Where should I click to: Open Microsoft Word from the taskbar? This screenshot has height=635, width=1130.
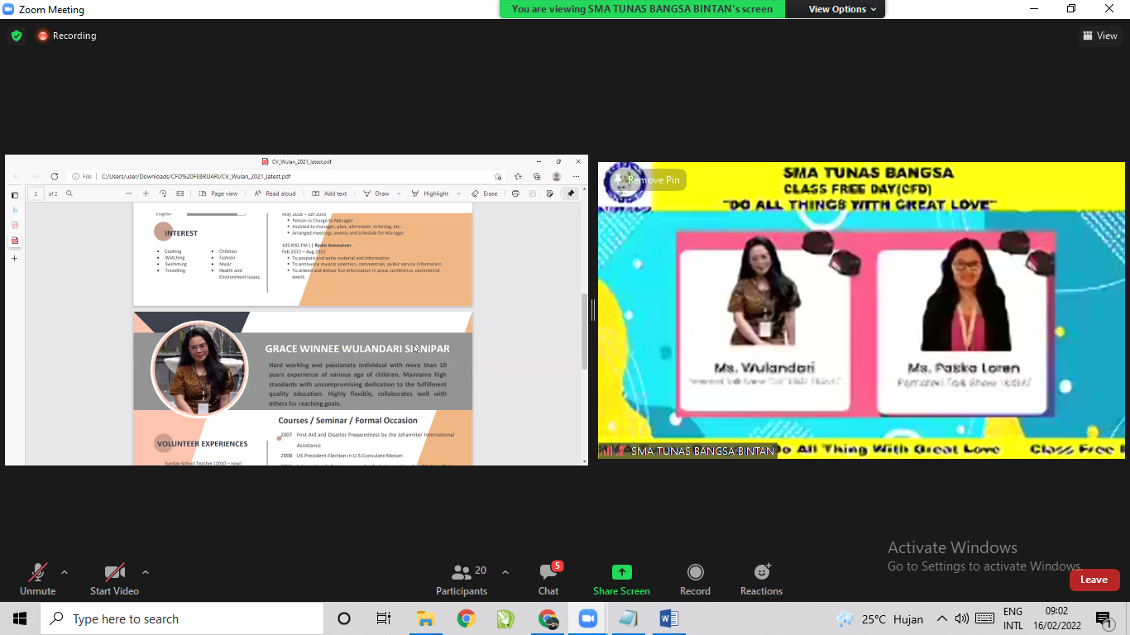[669, 618]
